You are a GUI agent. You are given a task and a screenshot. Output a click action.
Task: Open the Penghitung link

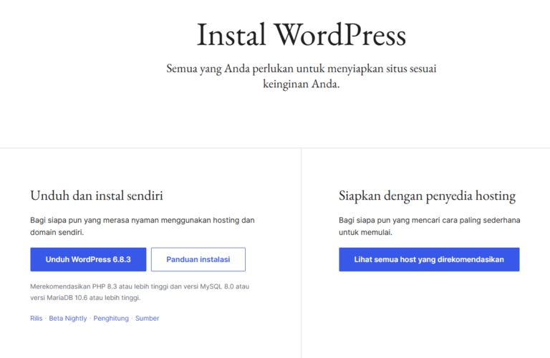(x=111, y=319)
